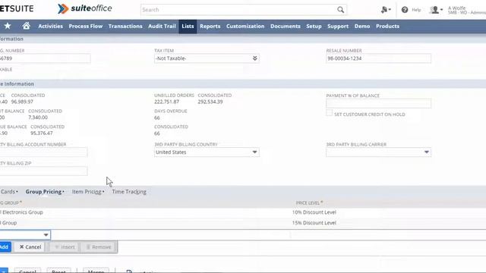486x273 pixels.
Task: Open the Audit Trail menu
Action: coord(162,27)
